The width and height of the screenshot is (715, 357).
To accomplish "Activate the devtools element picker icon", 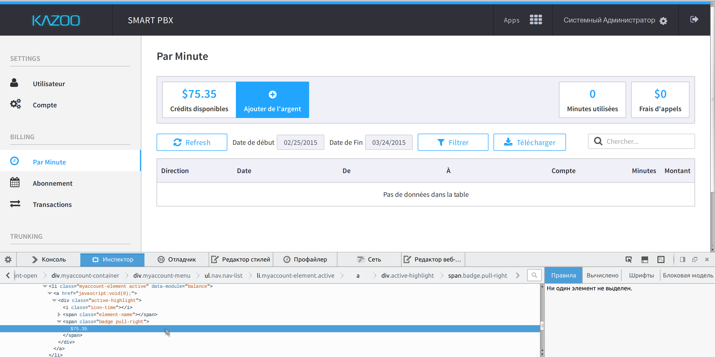I will (x=629, y=259).
